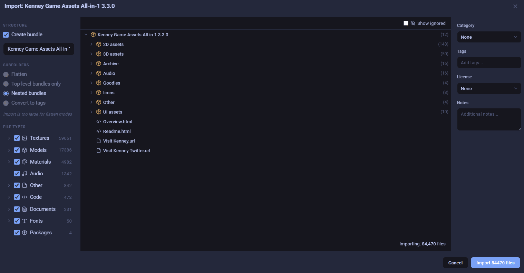
Task: Click the bundle icon beside 2D assets
Action: (x=98, y=44)
